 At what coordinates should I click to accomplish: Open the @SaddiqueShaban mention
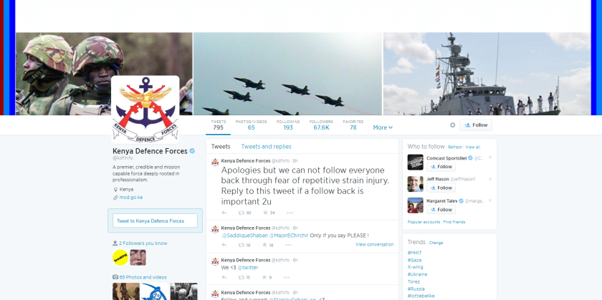(x=244, y=236)
